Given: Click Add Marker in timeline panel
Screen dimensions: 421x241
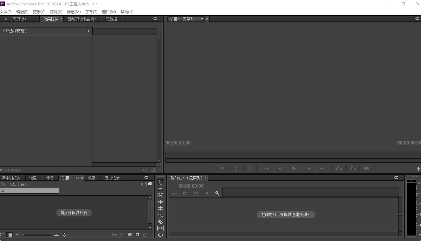Looking at the screenshot, I should click(207, 193).
